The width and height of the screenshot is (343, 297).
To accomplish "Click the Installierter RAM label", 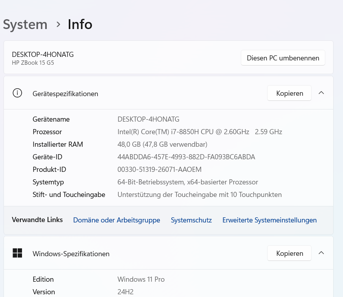I will (x=58, y=144).
